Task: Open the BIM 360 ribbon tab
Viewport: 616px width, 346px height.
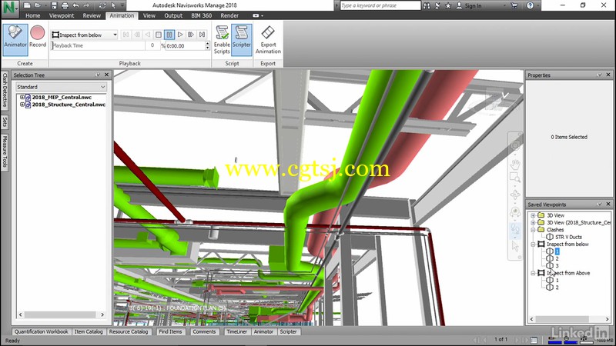Action: [x=201, y=15]
